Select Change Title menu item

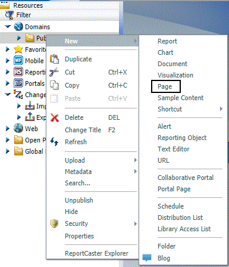pos(83,130)
